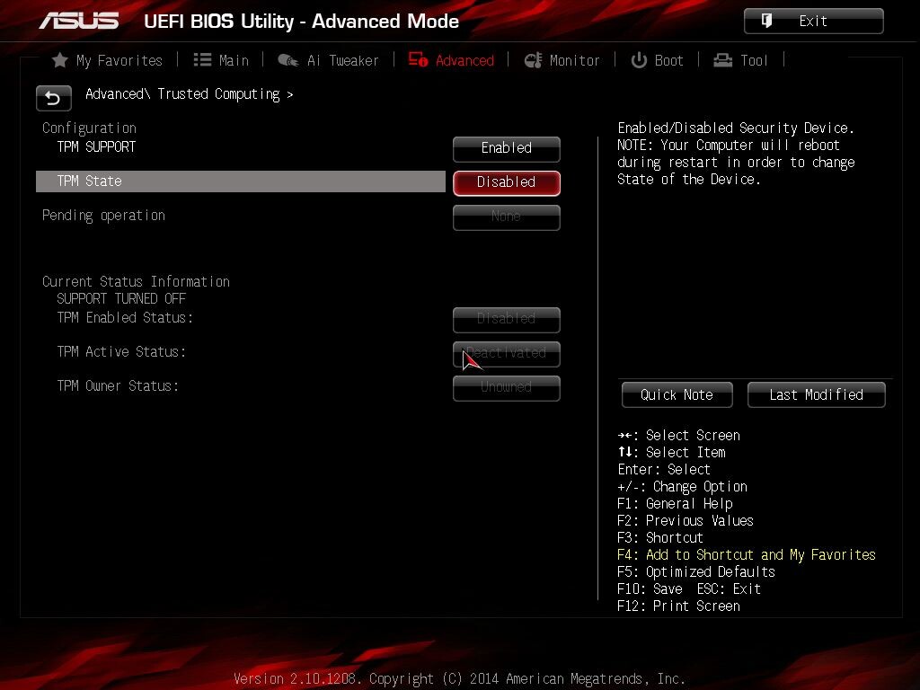Image resolution: width=920 pixels, height=690 pixels.
Task: Click the Main list icon
Action: [x=202, y=60]
